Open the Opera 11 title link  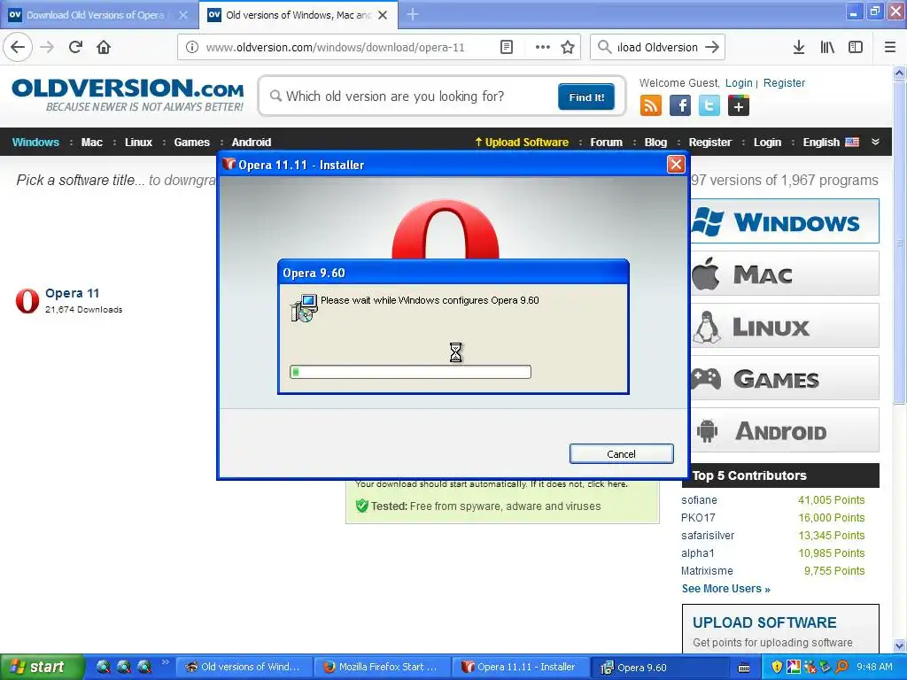click(x=73, y=293)
